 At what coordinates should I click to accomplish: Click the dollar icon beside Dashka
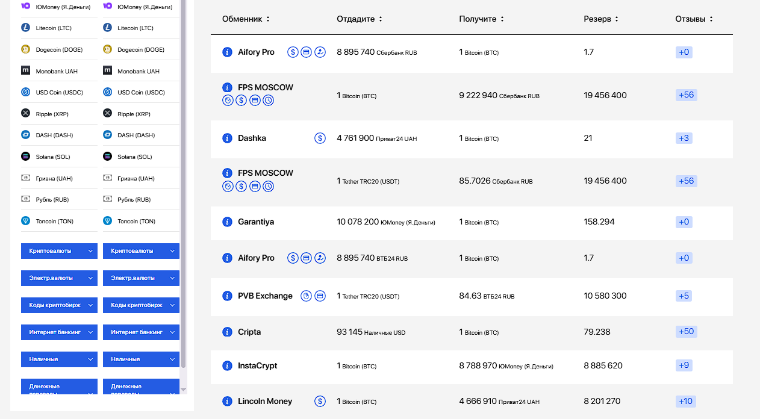click(x=320, y=138)
